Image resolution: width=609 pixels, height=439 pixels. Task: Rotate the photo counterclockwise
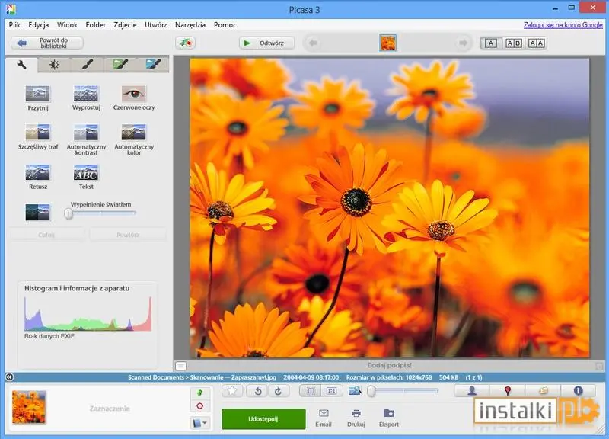pyautogui.click(x=257, y=392)
